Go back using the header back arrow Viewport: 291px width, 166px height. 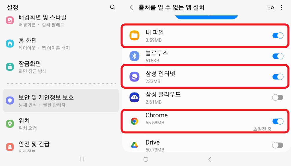pyautogui.click(x=131, y=8)
